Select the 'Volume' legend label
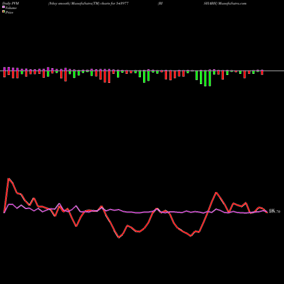This screenshot has height=284, width=284. pyautogui.click(x=11, y=8)
